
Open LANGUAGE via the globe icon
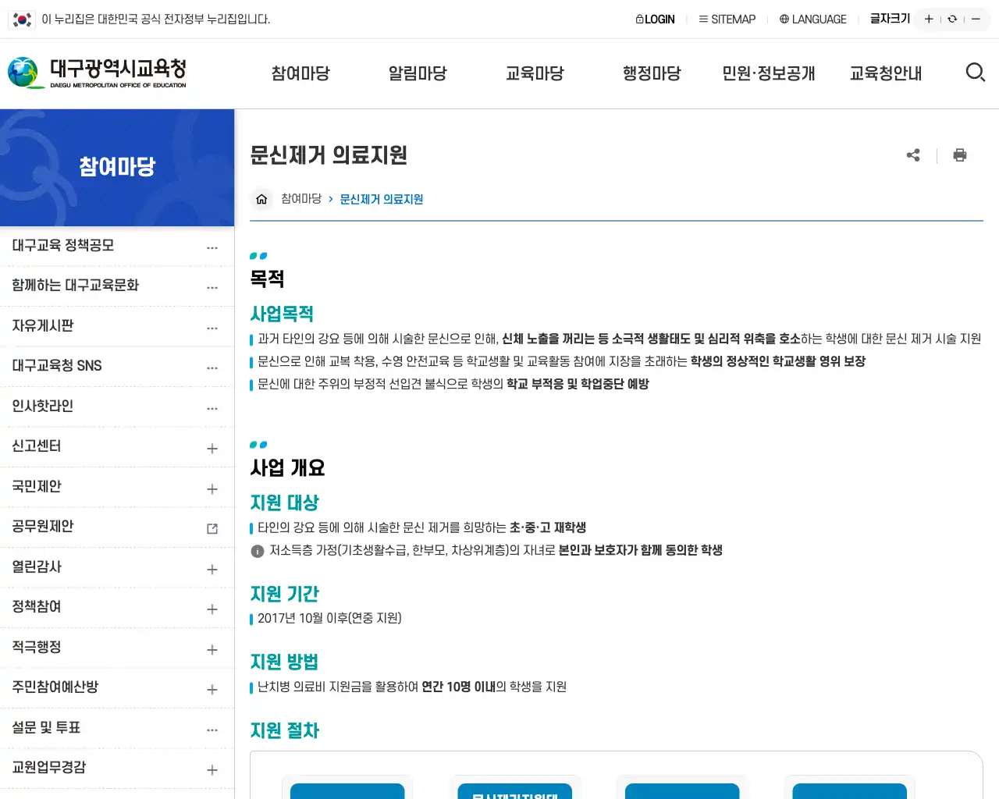783,19
